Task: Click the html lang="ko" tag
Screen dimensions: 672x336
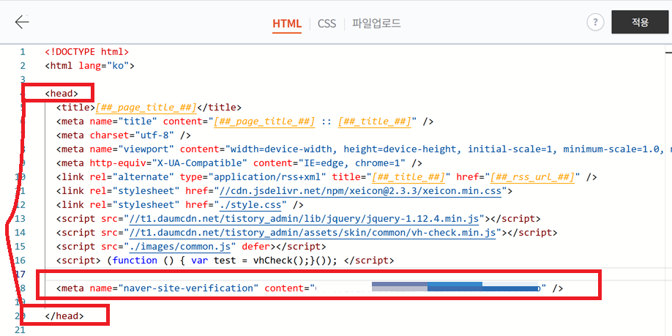Action: coord(89,66)
